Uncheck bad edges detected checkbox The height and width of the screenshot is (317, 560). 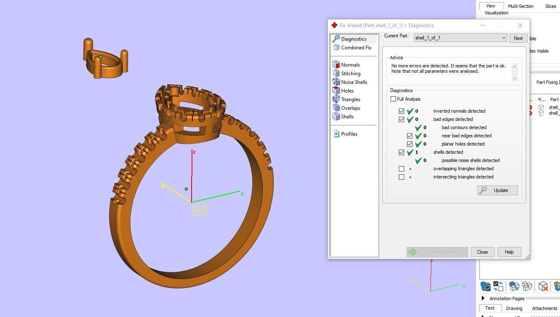401,119
